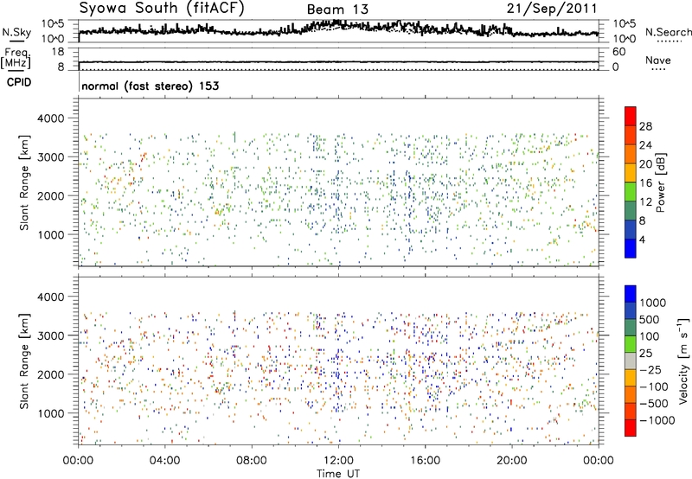Click the '18' frequency axis label

point(57,52)
